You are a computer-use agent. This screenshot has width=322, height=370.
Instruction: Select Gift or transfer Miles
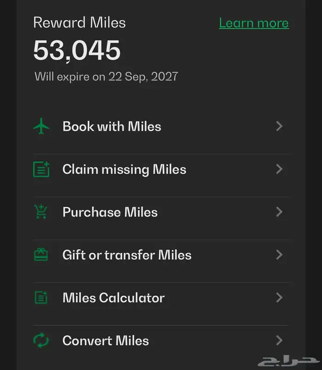pyautogui.click(x=127, y=255)
